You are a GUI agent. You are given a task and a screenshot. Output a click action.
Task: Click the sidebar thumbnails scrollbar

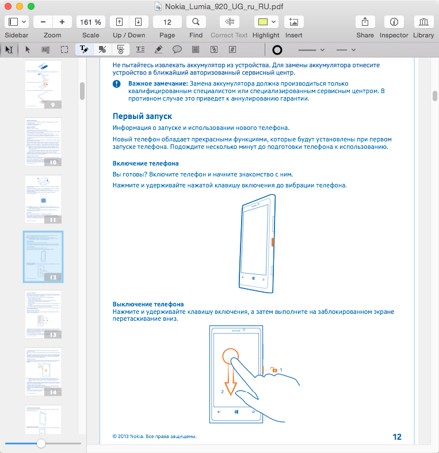pos(82,91)
